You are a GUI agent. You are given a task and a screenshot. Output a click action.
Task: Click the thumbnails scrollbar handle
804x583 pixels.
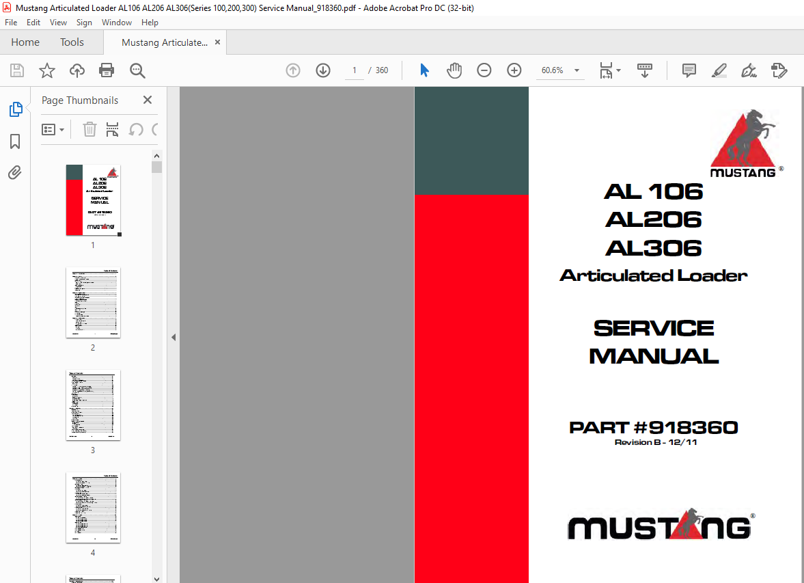(x=157, y=167)
